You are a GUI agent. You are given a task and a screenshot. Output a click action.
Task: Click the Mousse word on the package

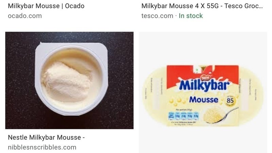click(203, 100)
